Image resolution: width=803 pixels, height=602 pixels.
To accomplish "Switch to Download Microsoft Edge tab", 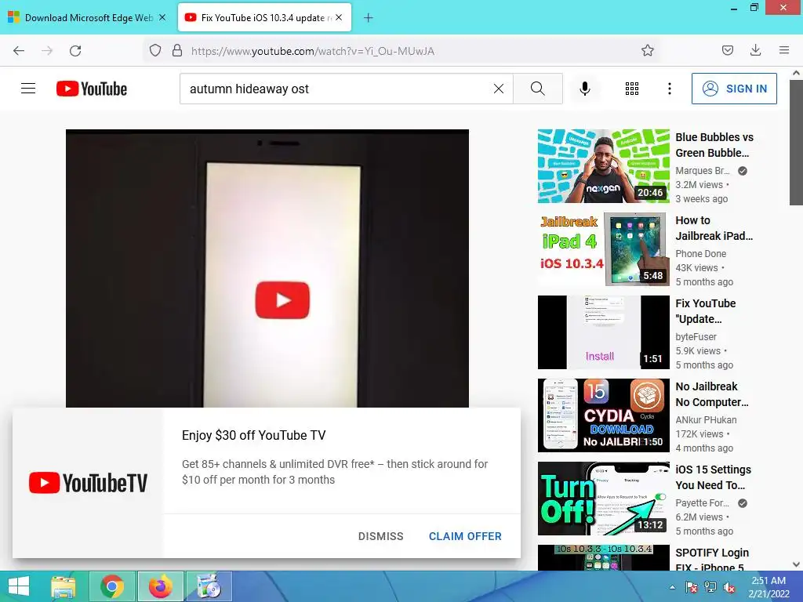I will click(88, 17).
